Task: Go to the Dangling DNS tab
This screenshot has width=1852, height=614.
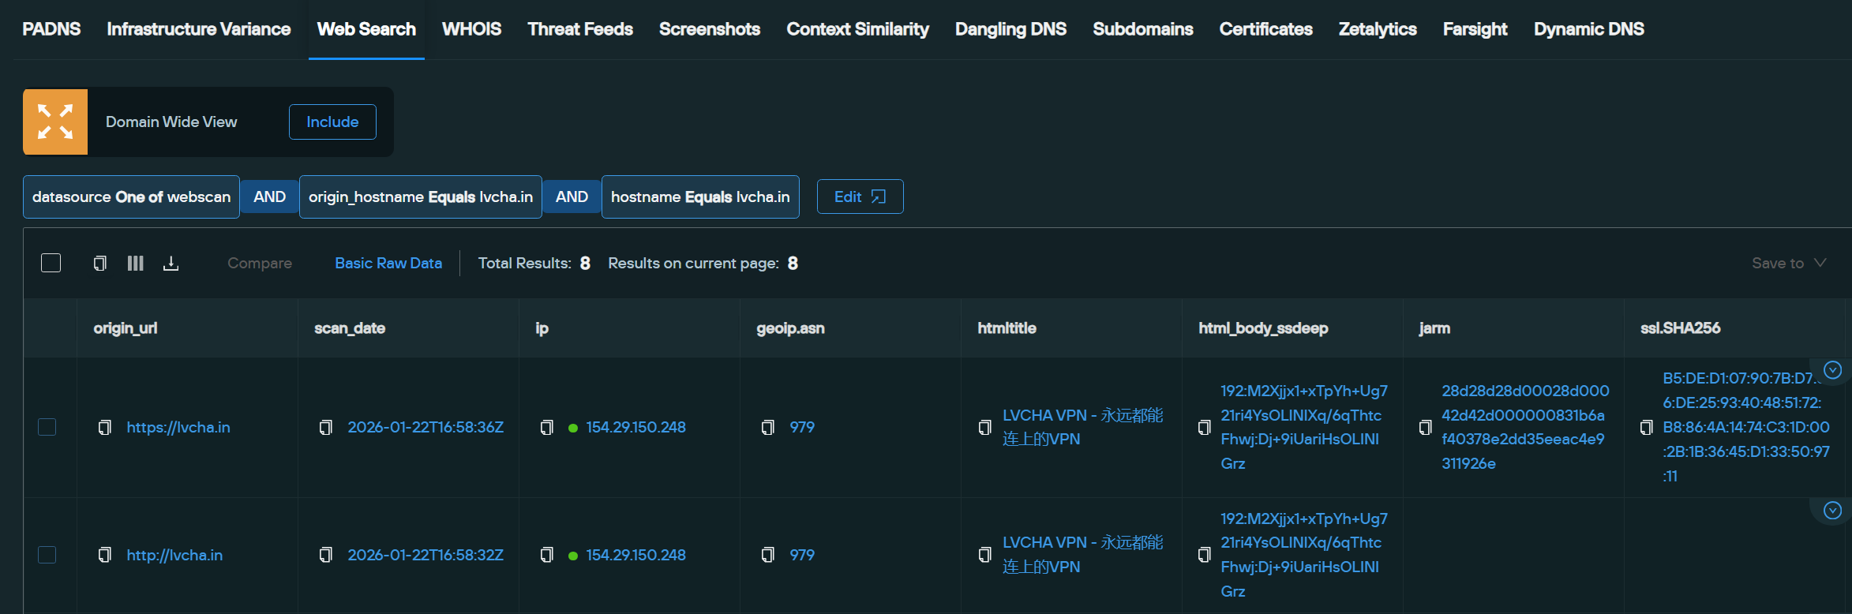Action: [1010, 29]
